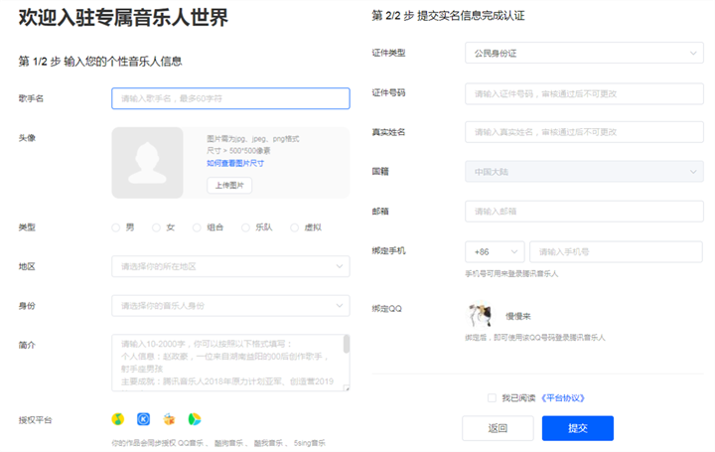
Task: Open the 地区 region dropdown
Action: [x=230, y=266]
